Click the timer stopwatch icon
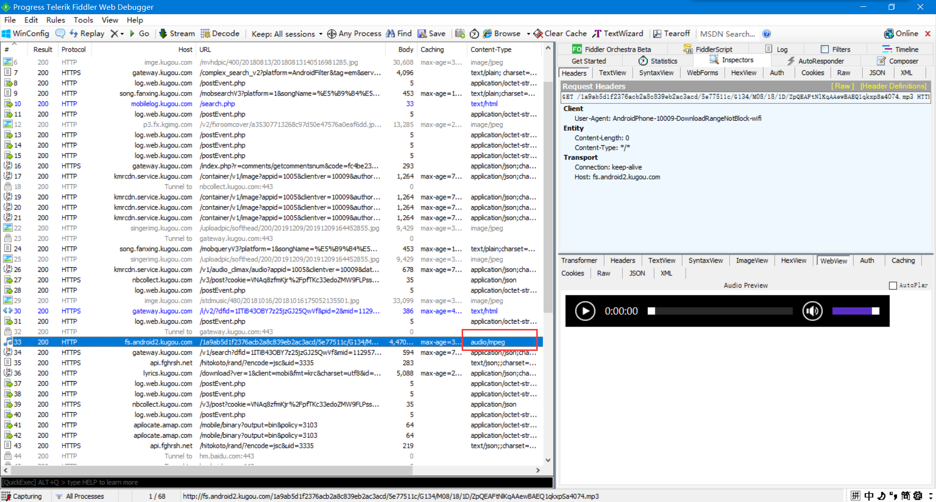Image resolution: width=936 pixels, height=502 pixels. (474, 34)
